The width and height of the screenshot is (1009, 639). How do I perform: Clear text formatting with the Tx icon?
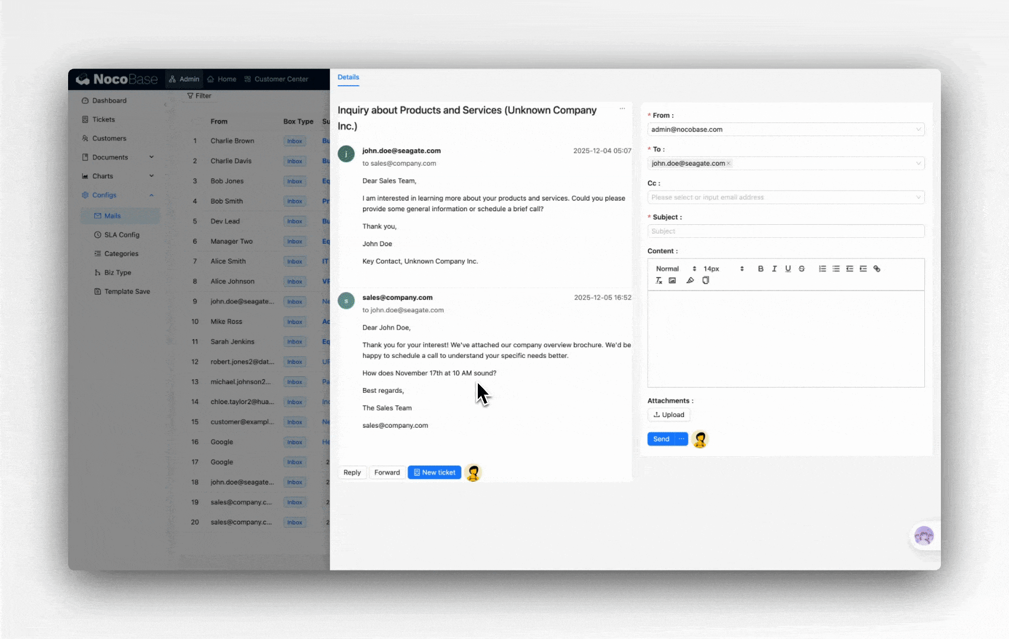[658, 280]
